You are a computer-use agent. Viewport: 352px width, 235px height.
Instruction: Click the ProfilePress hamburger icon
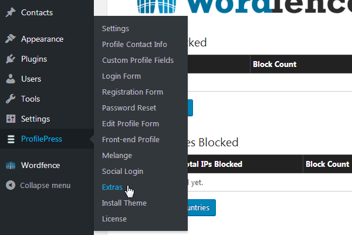point(11,139)
